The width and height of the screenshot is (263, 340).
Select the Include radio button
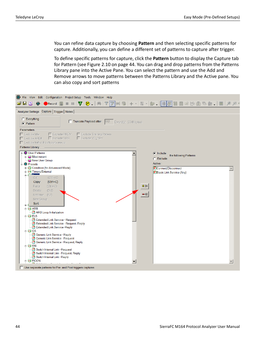coord(154,153)
